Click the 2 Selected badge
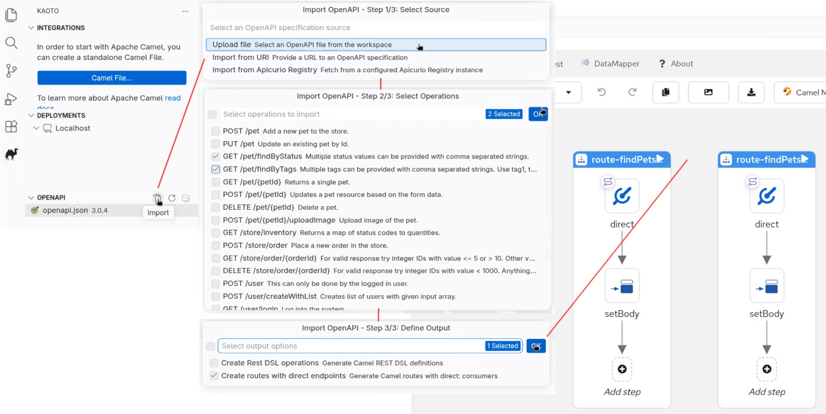 point(504,114)
